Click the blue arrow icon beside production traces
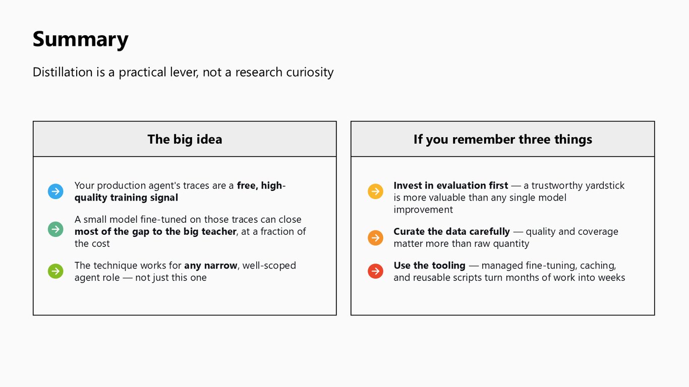The image size is (689, 387). pyautogui.click(x=55, y=191)
